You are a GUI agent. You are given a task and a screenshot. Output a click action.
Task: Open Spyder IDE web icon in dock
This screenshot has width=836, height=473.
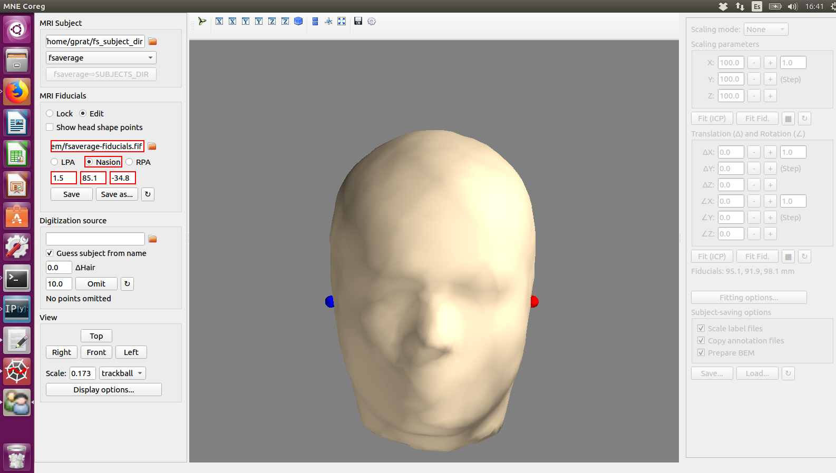pyautogui.click(x=17, y=371)
